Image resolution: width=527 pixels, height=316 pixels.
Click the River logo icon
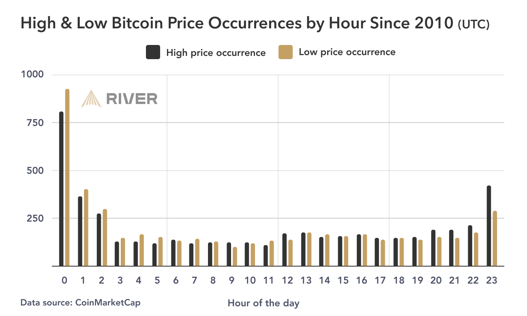click(x=91, y=98)
